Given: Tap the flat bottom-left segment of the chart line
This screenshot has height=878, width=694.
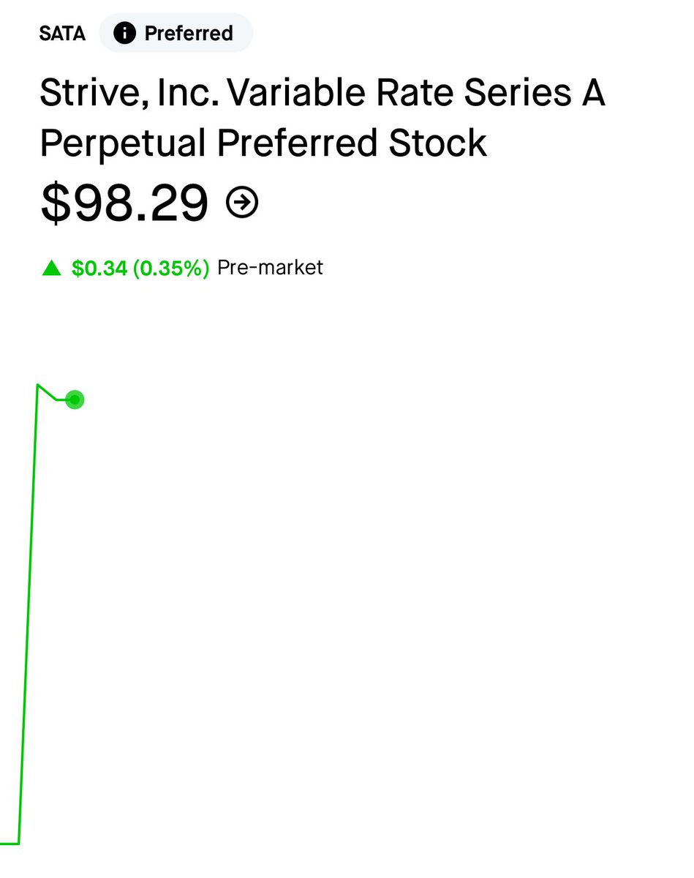Looking at the screenshot, I should tap(9, 844).
